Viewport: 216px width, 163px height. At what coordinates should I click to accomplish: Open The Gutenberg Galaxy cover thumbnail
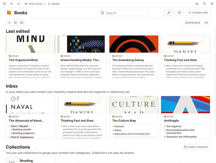pos(134,44)
